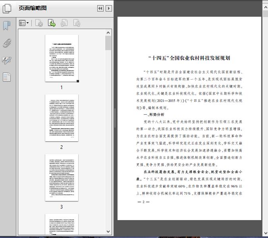Click the panel splitter grip handle
Screen dimensions: 268x238
pos(115,118)
